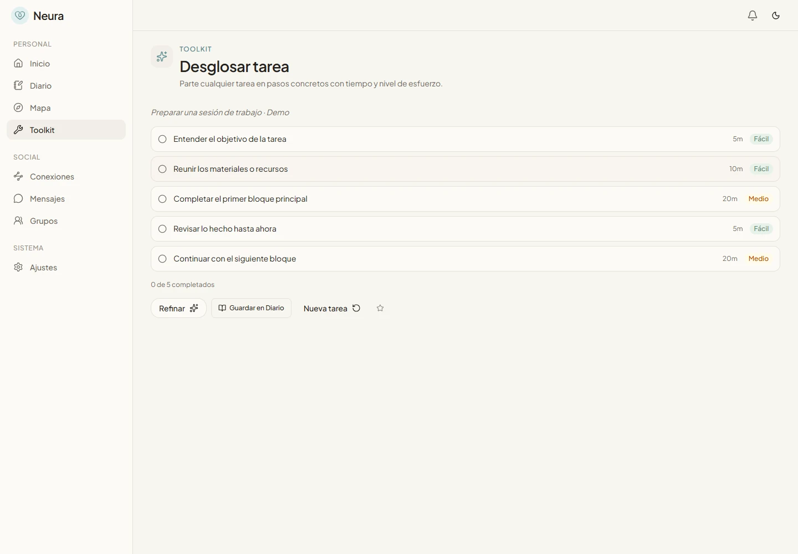Click the 'Parte cualquier tarea en pasos concretos' description

tap(311, 84)
